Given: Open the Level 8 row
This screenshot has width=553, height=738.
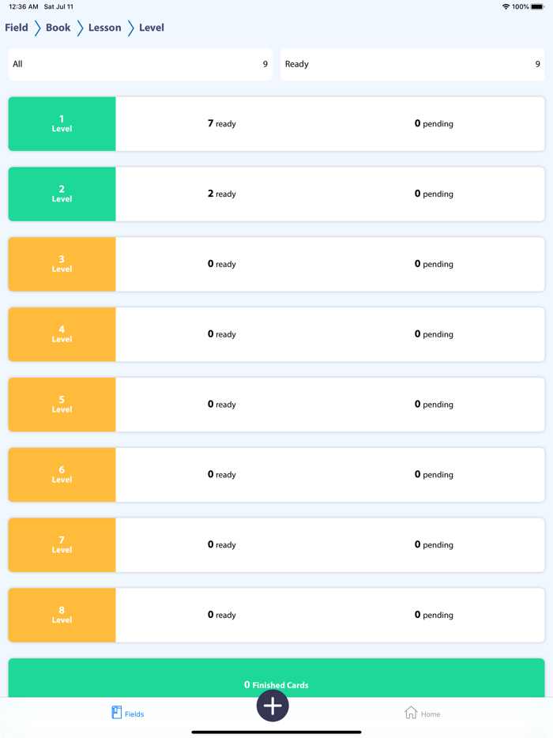Looking at the screenshot, I should pyautogui.click(x=276, y=615).
